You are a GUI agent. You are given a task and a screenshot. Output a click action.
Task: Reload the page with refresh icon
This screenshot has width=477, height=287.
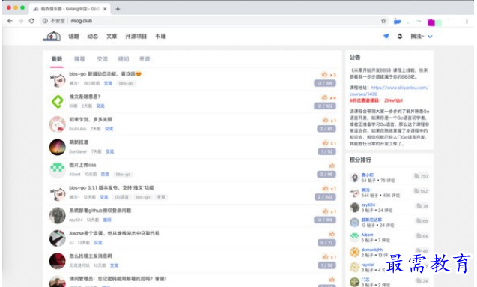(x=31, y=21)
